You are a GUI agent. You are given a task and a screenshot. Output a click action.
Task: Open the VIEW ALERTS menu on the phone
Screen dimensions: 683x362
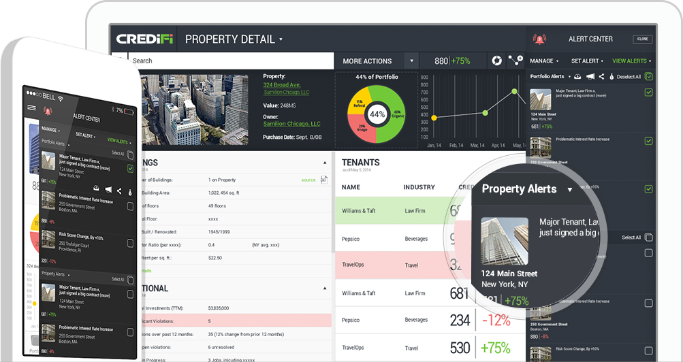coord(119,141)
